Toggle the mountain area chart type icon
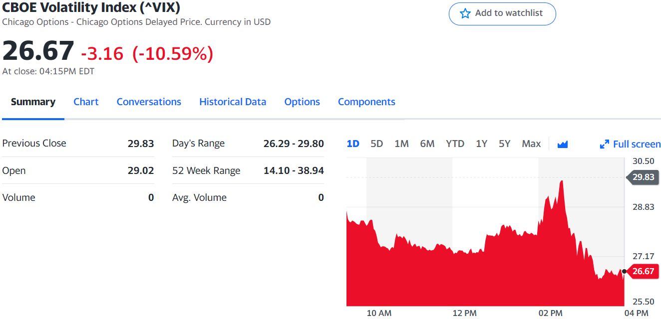The image size is (661, 319). pos(563,144)
